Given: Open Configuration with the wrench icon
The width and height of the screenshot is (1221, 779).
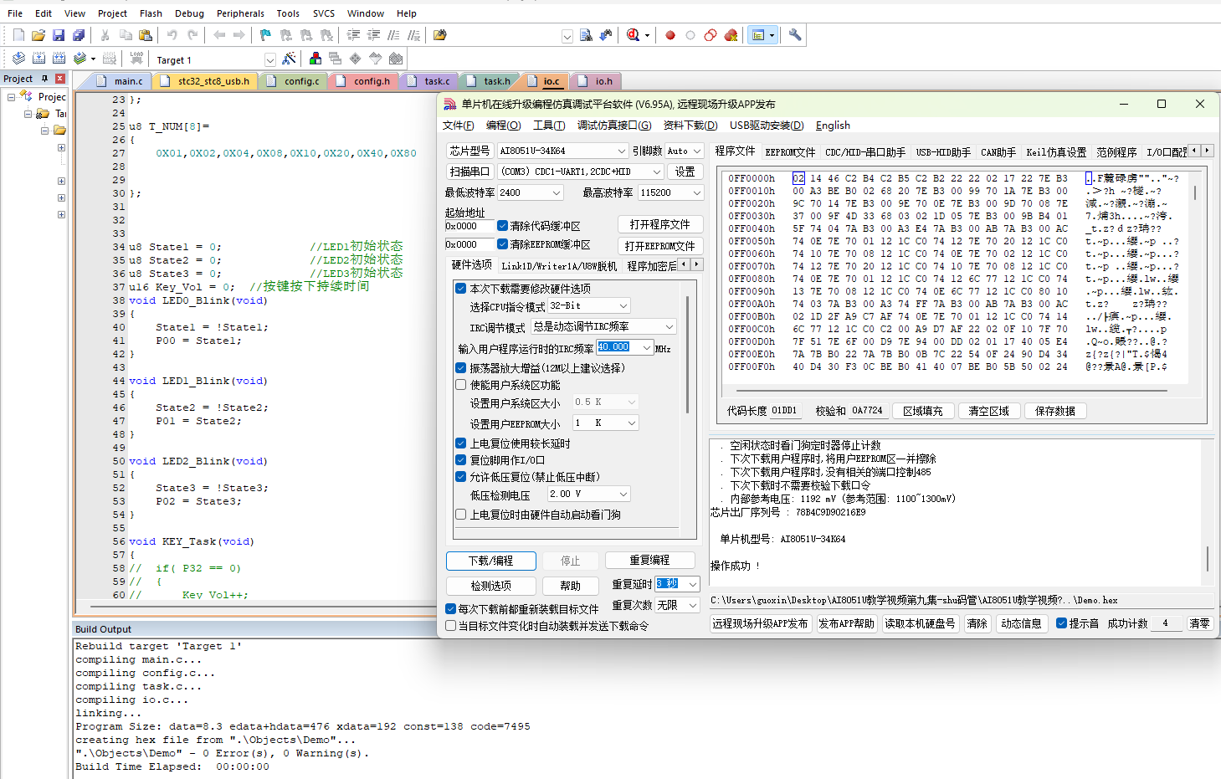Looking at the screenshot, I should click(795, 35).
